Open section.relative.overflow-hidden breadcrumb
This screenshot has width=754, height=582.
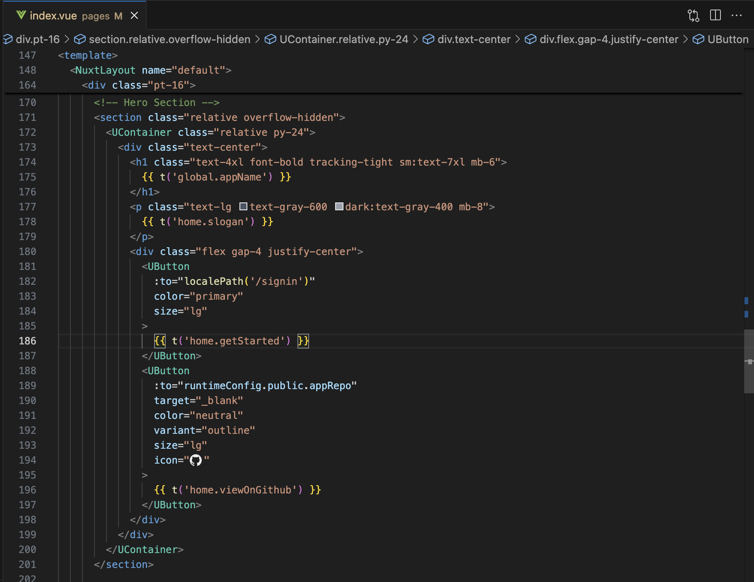pos(169,39)
